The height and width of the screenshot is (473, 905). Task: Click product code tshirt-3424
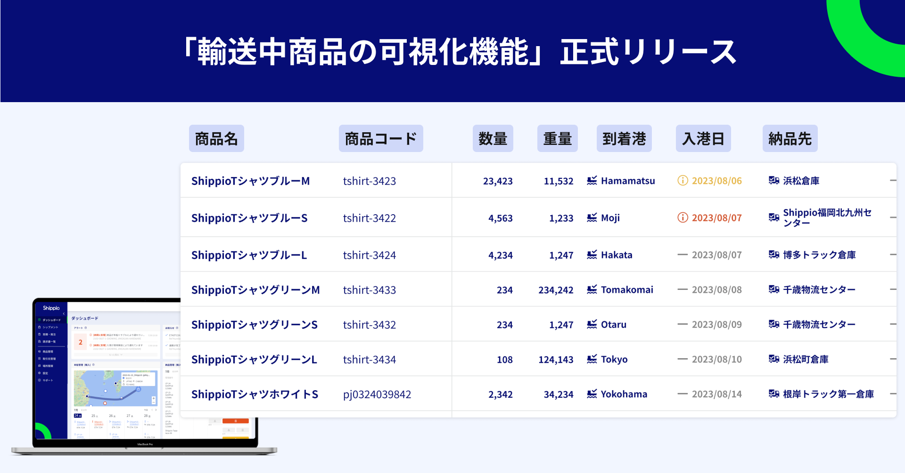point(370,256)
